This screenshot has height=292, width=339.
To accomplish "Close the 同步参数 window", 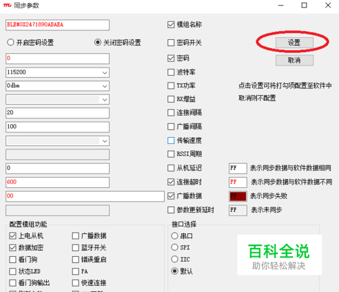I will point(328,5).
